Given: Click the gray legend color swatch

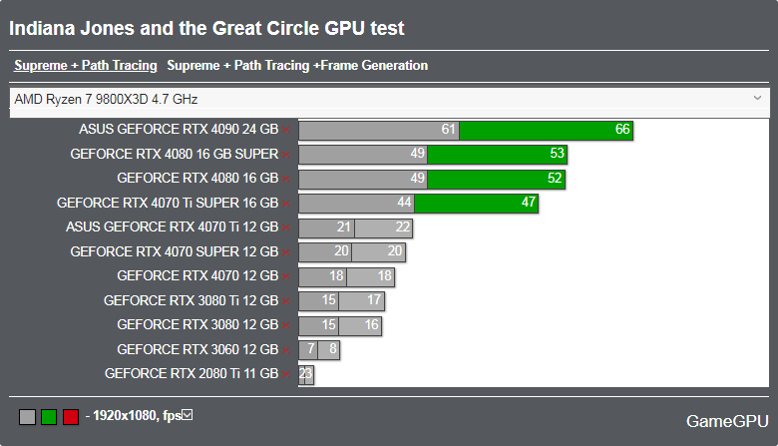Looking at the screenshot, I should pyautogui.click(x=27, y=417).
